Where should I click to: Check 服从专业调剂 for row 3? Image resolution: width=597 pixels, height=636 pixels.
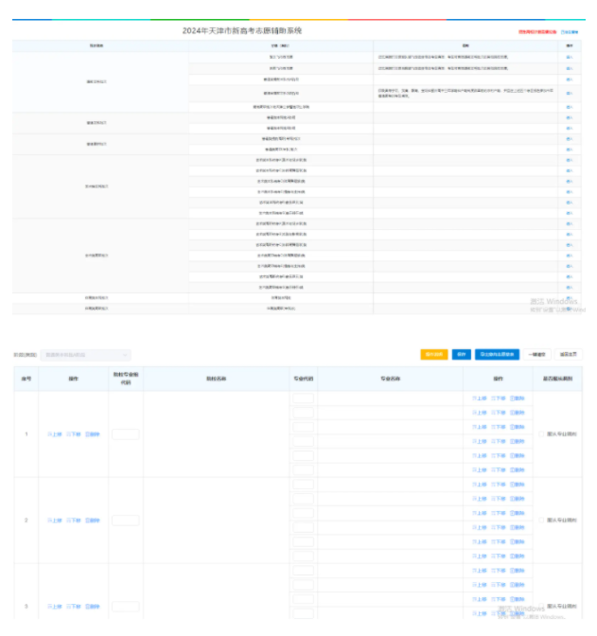tap(541, 607)
